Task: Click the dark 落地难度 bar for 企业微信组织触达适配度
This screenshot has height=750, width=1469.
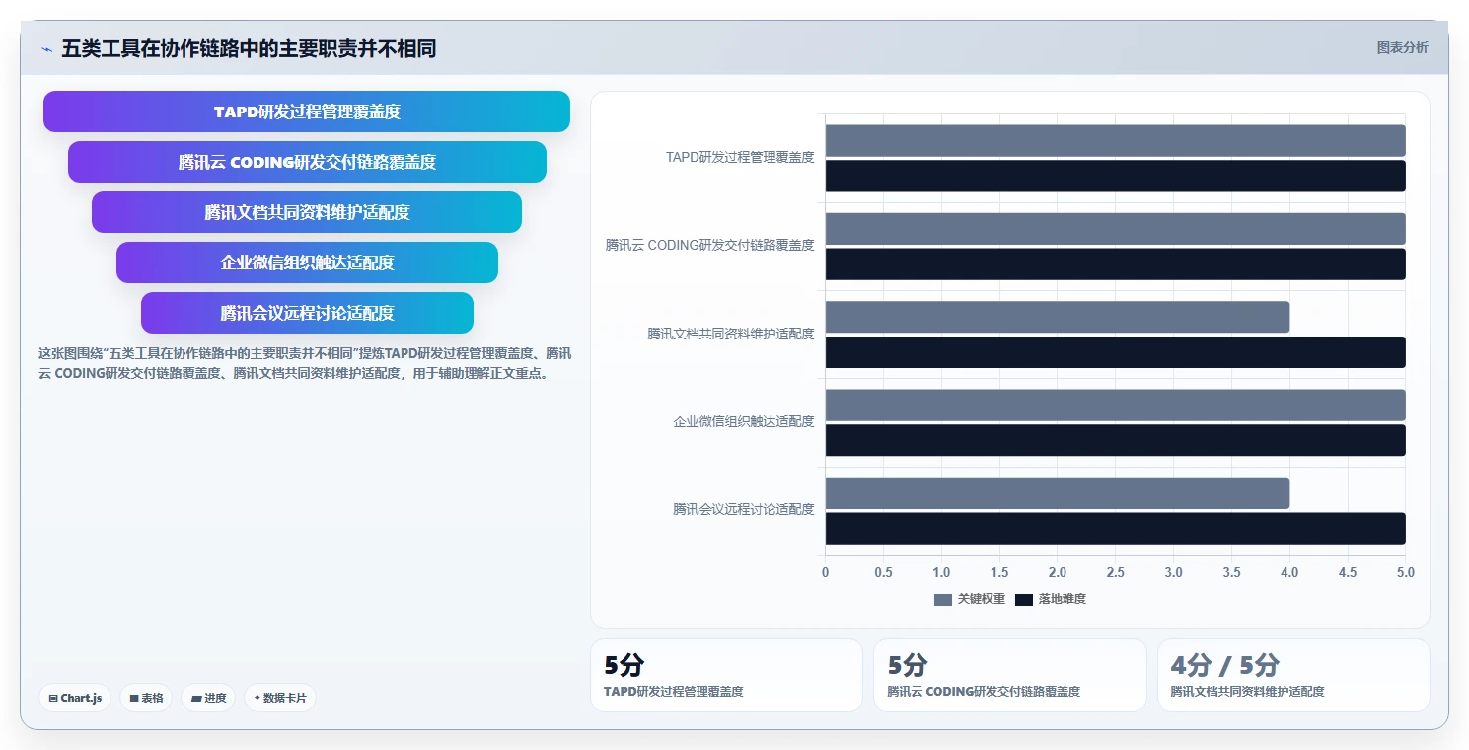Action: pos(1115,440)
